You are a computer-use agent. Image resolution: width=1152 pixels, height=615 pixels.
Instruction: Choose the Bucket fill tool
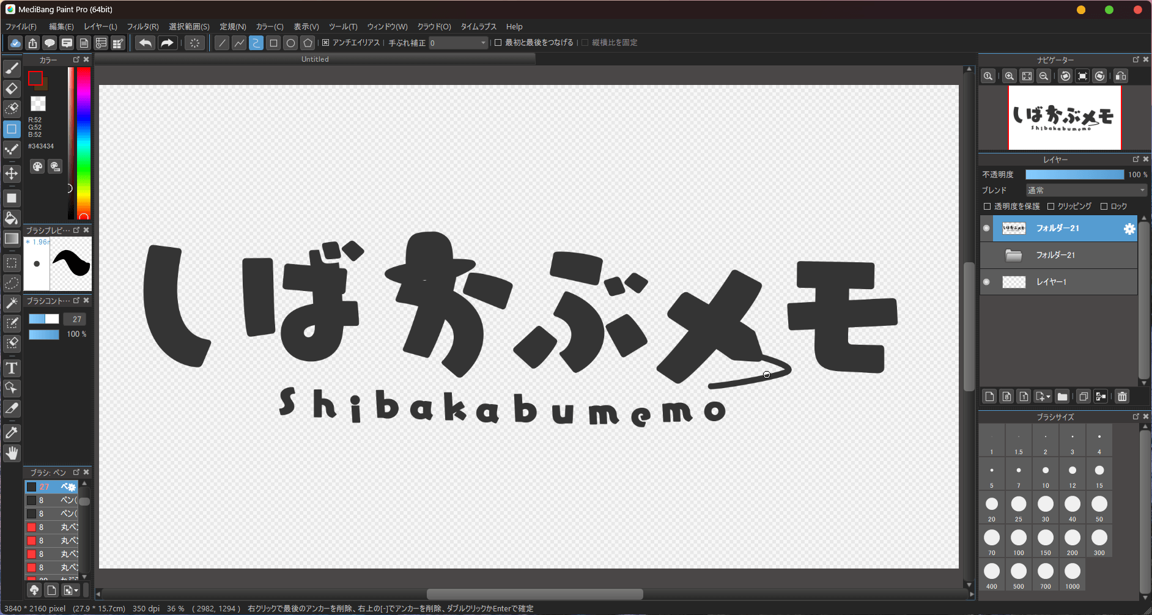tap(12, 218)
